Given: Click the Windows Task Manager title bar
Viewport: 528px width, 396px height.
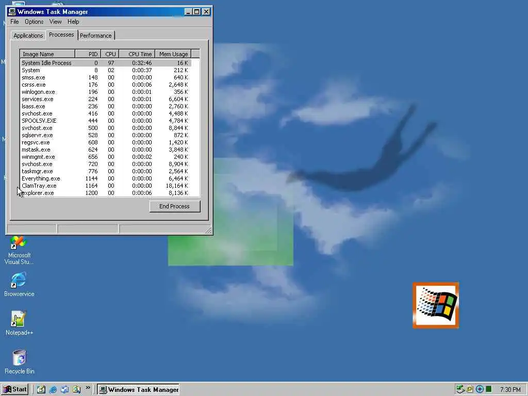Looking at the screenshot, I should (109, 12).
